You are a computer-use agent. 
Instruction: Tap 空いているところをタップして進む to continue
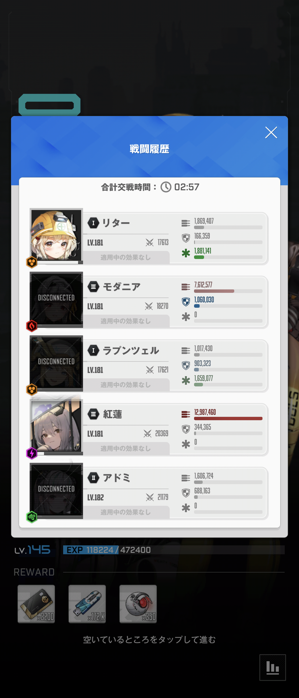[149, 640]
